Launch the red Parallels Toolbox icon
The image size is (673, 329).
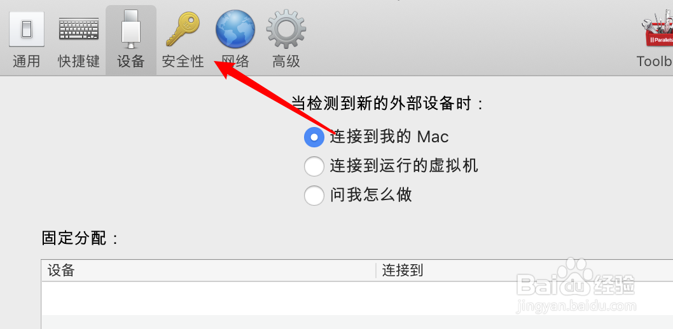click(x=658, y=29)
